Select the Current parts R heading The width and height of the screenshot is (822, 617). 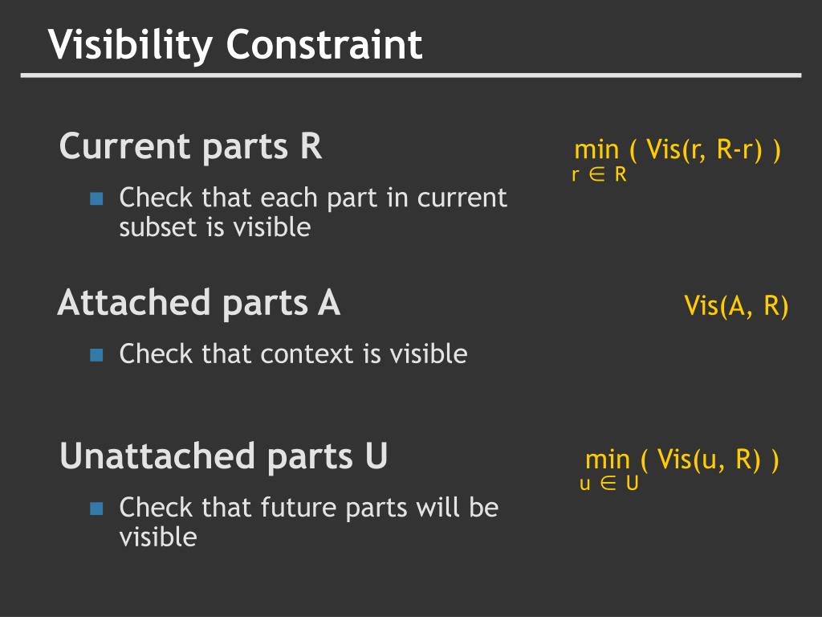click(190, 146)
